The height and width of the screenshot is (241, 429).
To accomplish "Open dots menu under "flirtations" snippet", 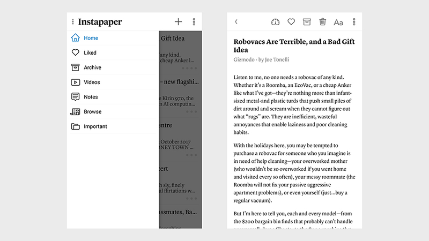I will pos(191,198).
